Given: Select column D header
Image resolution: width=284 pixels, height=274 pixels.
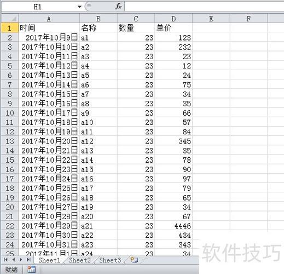Looking at the screenshot, I should pos(173,19).
